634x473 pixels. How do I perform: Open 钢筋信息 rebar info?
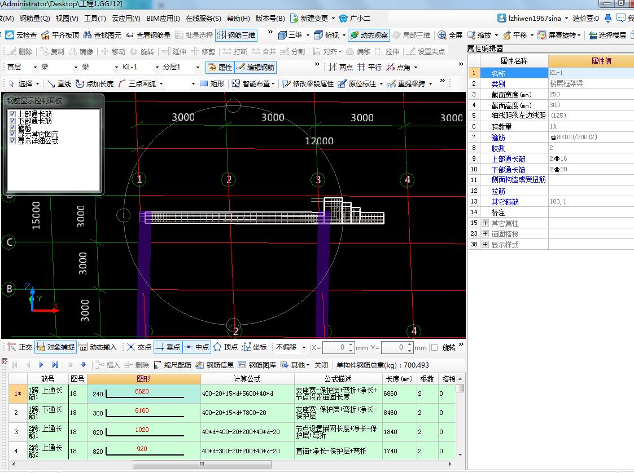(x=215, y=365)
